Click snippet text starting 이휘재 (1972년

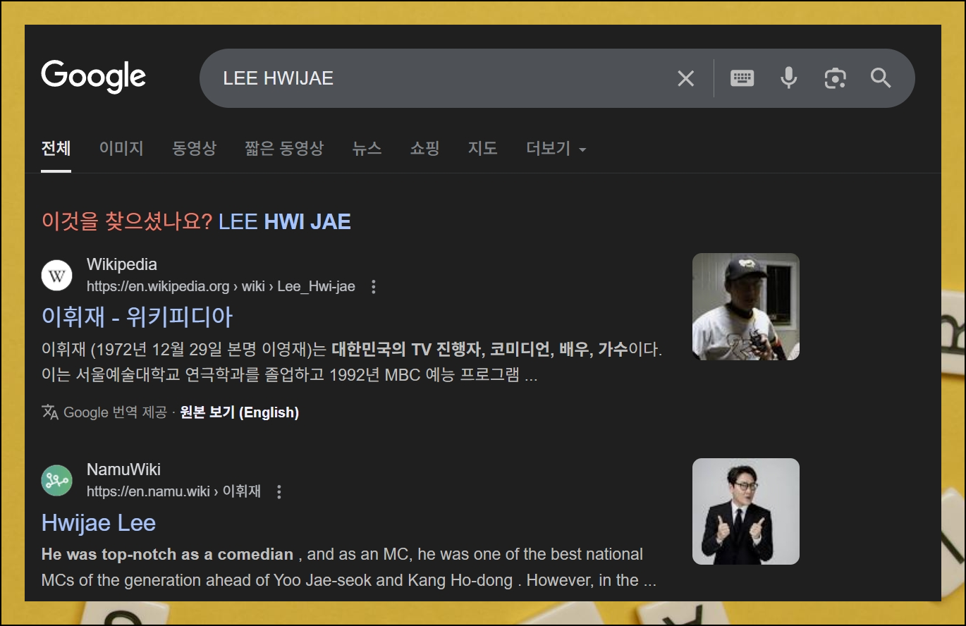352,362
